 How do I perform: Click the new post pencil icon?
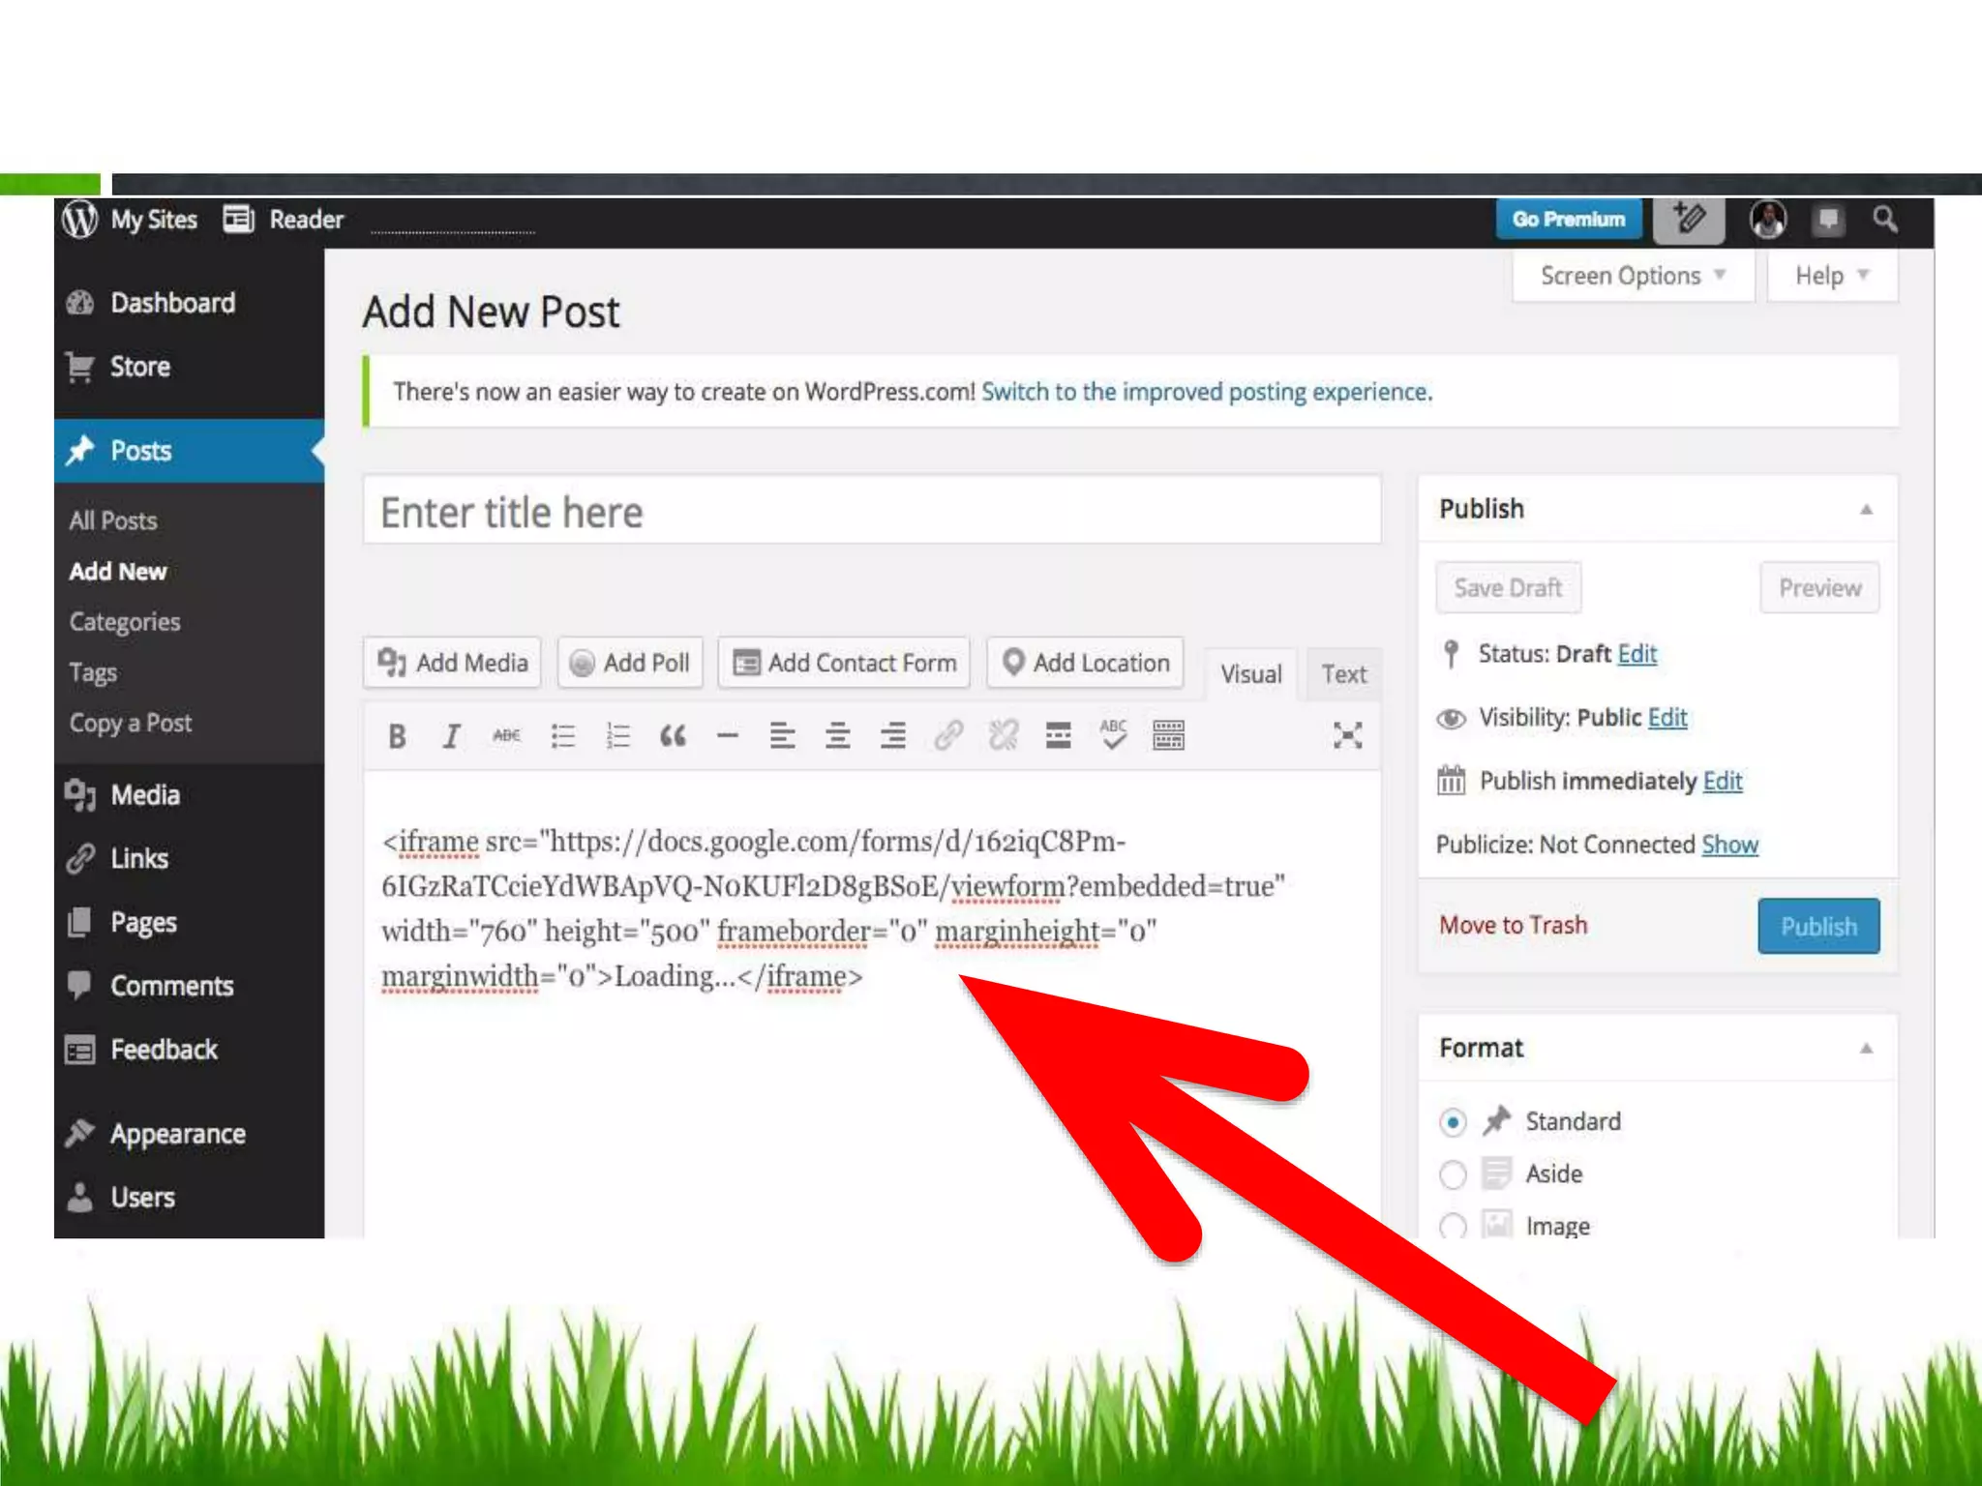coord(1689,220)
